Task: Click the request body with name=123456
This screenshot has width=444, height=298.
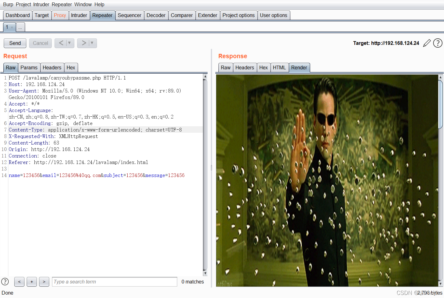Action: [x=97, y=175]
